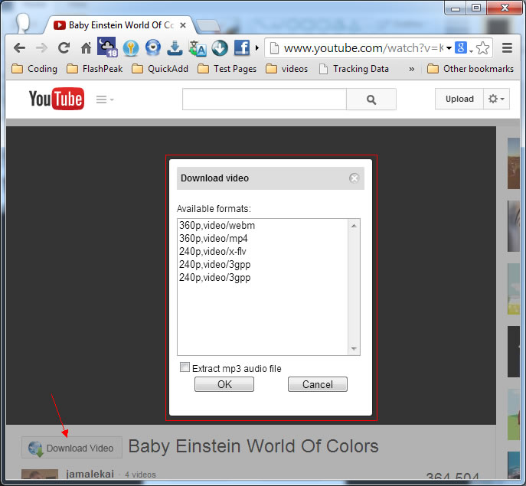Click the Download Video button below player
Image resolution: width=526 pixels, height=486 pixels.
72,448
